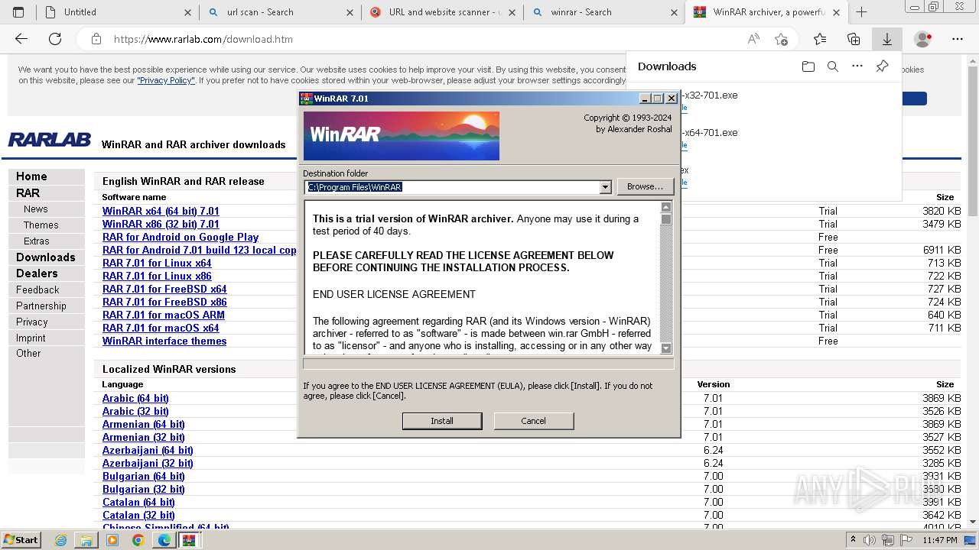Add page to favorites star icon
Screen dimensions: 979x550
pos(781,39)
